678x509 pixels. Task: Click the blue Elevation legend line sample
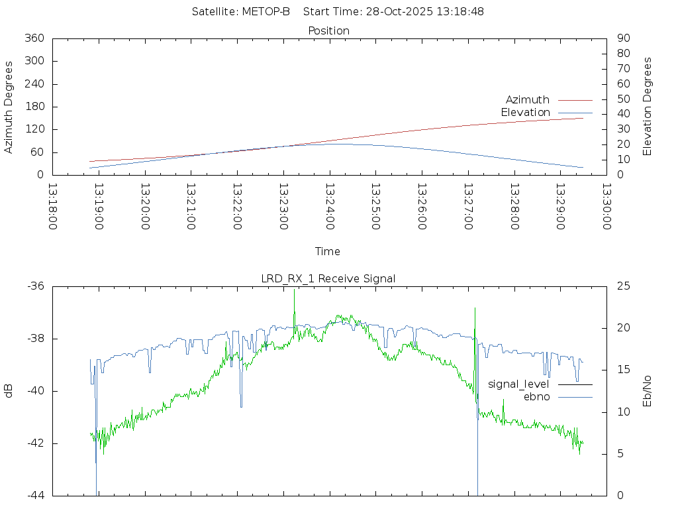[575, 113]
